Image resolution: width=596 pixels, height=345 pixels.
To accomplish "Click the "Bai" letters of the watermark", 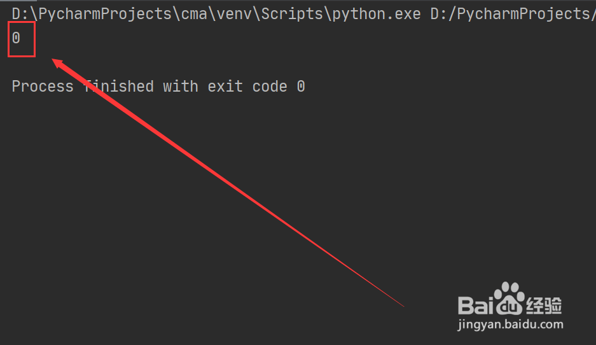I will click(476, 305).
